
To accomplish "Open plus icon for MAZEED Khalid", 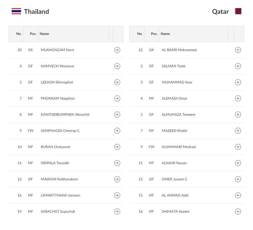I will [238, 131].
